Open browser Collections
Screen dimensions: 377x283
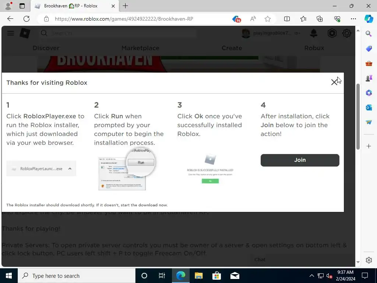(320, 19)
